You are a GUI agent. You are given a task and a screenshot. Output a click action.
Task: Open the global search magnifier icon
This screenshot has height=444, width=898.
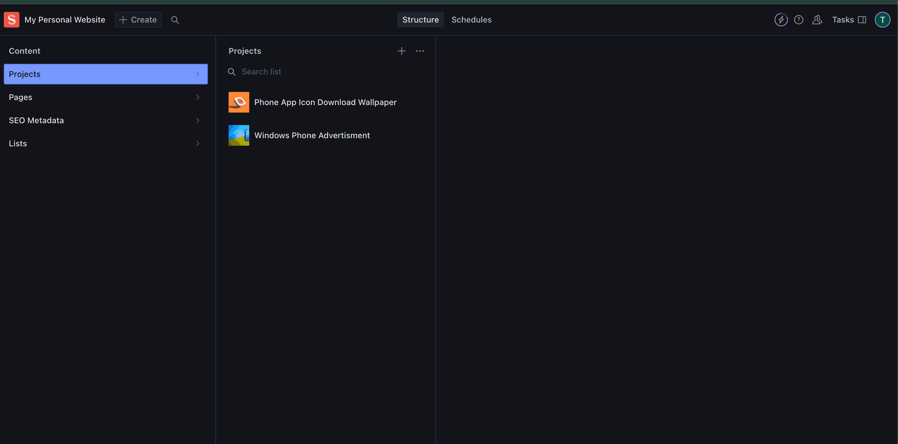pos(175,20)
